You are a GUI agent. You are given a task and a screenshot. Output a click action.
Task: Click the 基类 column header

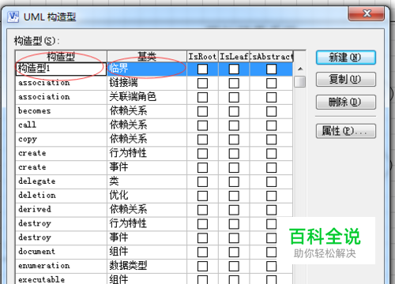pos(147,56)
